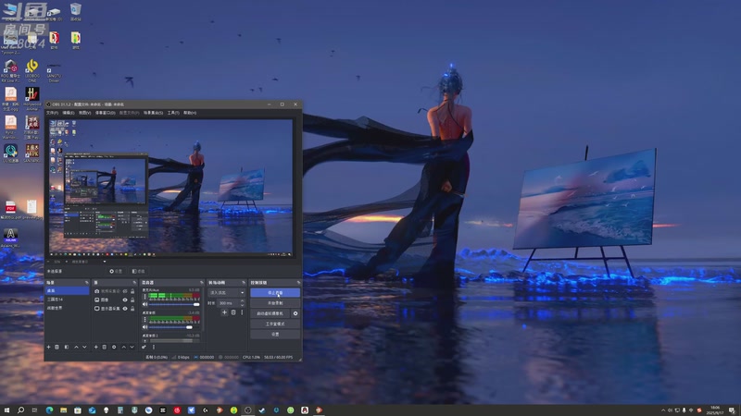This screenshot has width=741, height=416.
Task: Open Desktop Audio channel three-dot options
Action: click(x=144, y=319)
